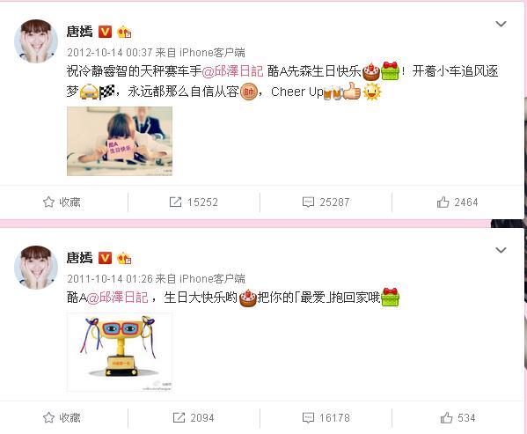Like the 2011 post showing 534 likes

[x=457, y=418]
